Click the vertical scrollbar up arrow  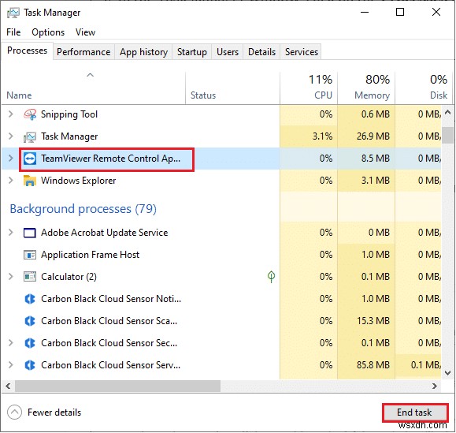pos(448,112)
